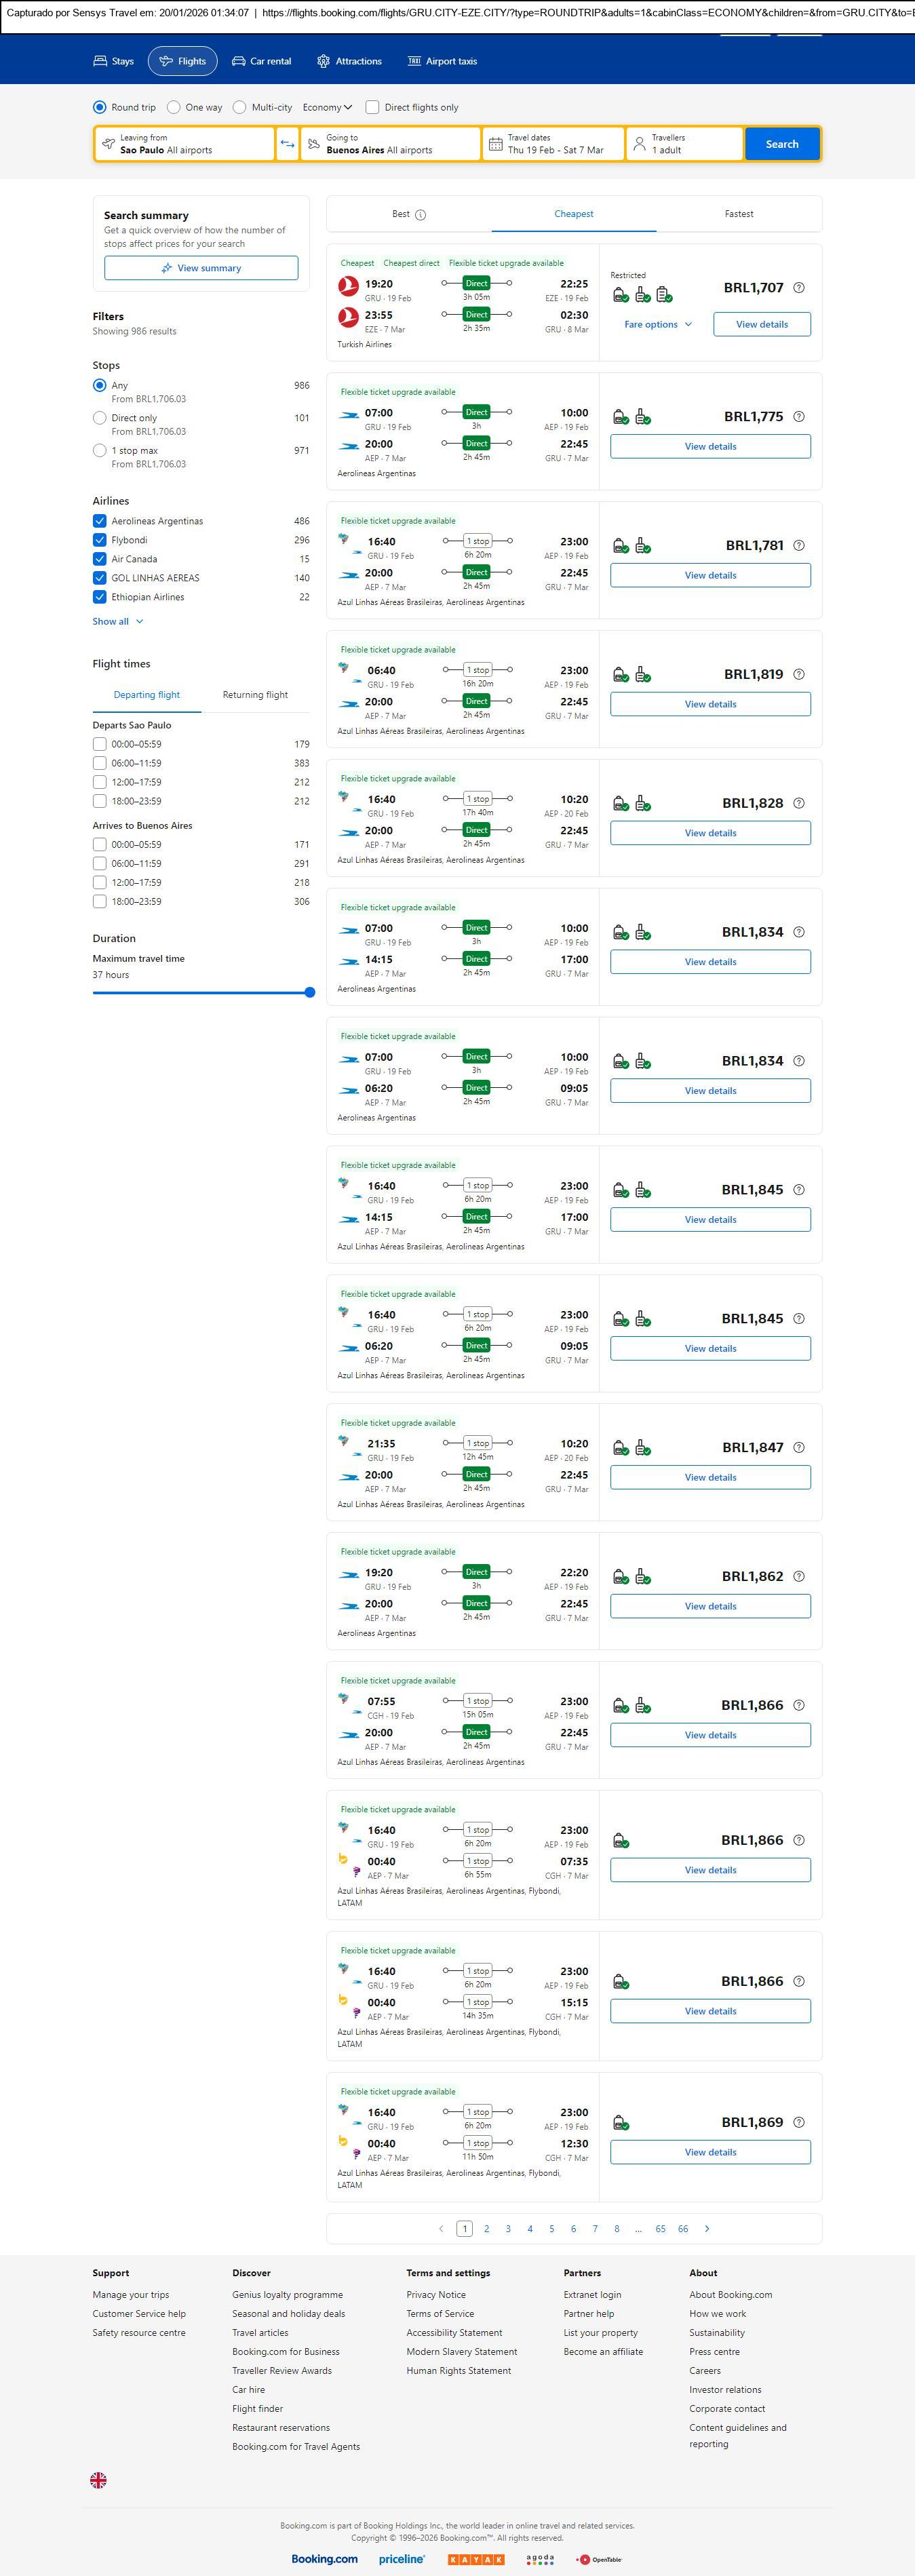
Task: Click the UK flag language icon in the footer
Action: click(98, 2480)
